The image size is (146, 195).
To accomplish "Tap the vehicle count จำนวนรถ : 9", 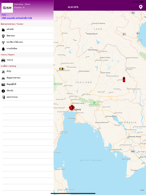I will pyautogui.click(x=19, y=7).
